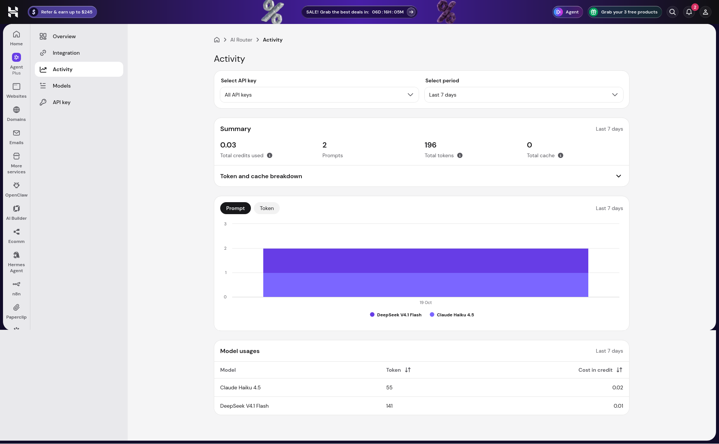
Task: Click the Agent button in header
Action: tap(568, 12)
